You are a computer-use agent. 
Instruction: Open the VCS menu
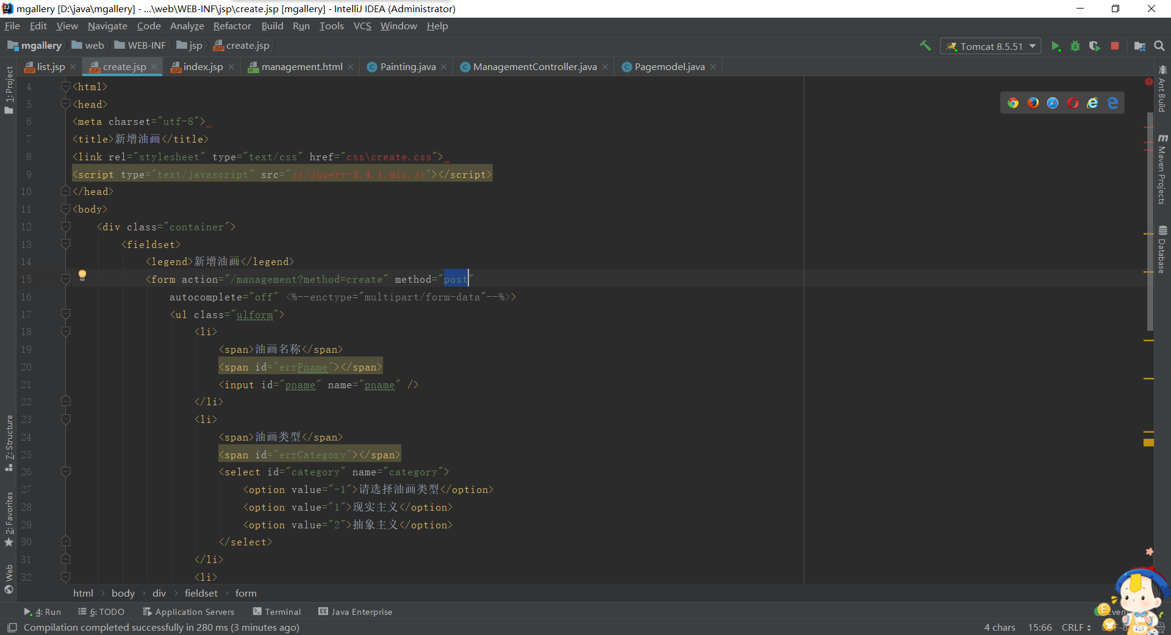pos(362,26)
